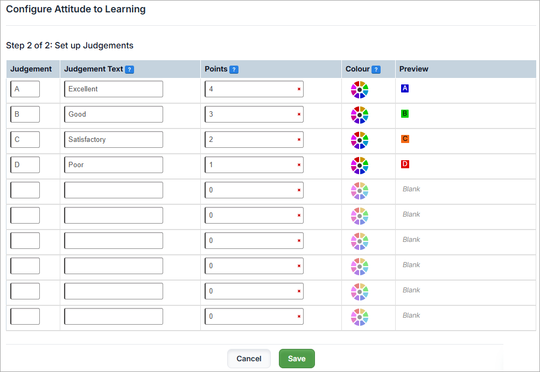Select the Good judgement text field

pyautogui.click(x=113, y=115)
